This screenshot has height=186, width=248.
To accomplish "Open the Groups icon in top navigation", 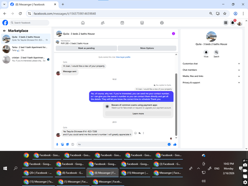I will point(162,23).
